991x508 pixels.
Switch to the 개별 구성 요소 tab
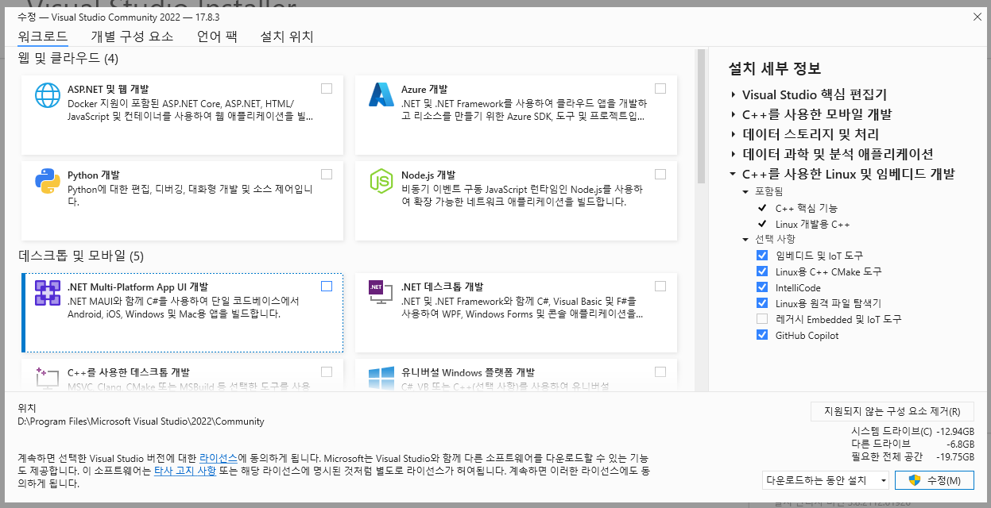point(132,37)
